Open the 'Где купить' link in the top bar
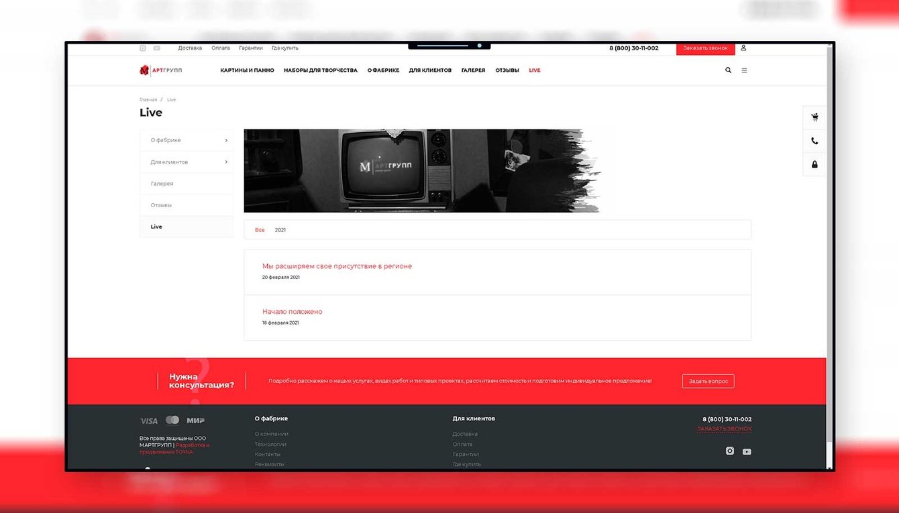 [x=285, y=48]
